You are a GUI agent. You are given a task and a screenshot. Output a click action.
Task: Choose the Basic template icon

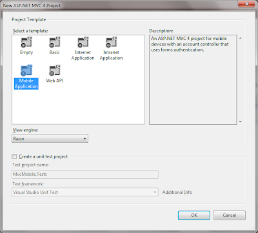pyautogui.click(x=55, y=42)
